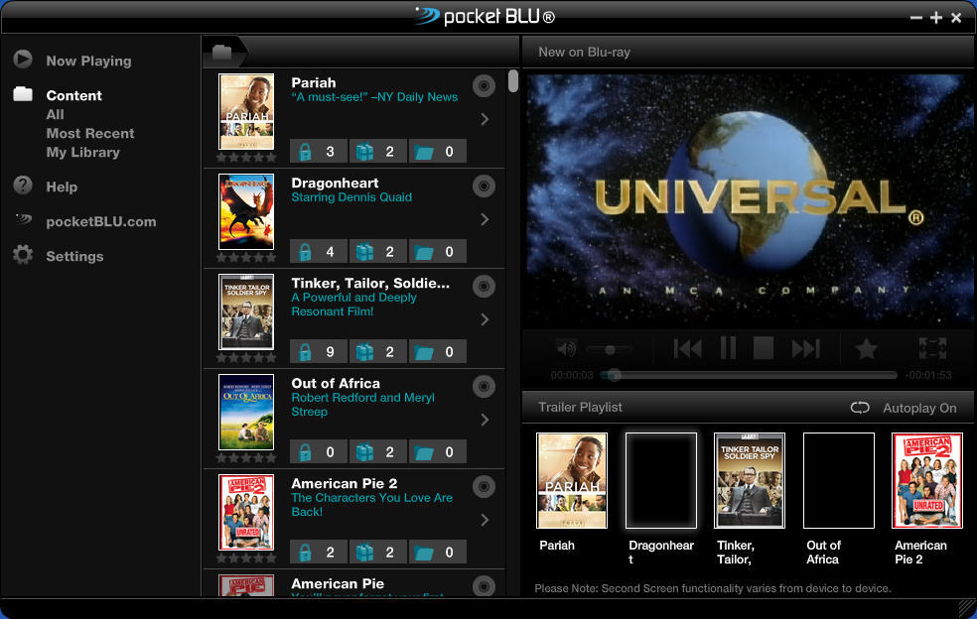Pause the Universal trailer playback
The width and height of the screenshot is (977, 619).
[x=728, y=348]
